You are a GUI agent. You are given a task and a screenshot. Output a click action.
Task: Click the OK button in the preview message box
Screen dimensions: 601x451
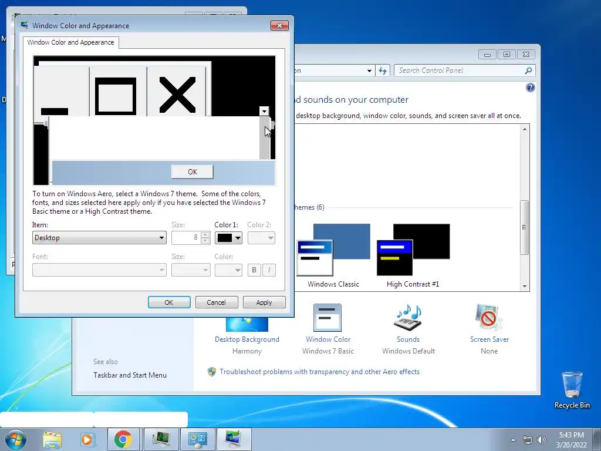point(193,172)
